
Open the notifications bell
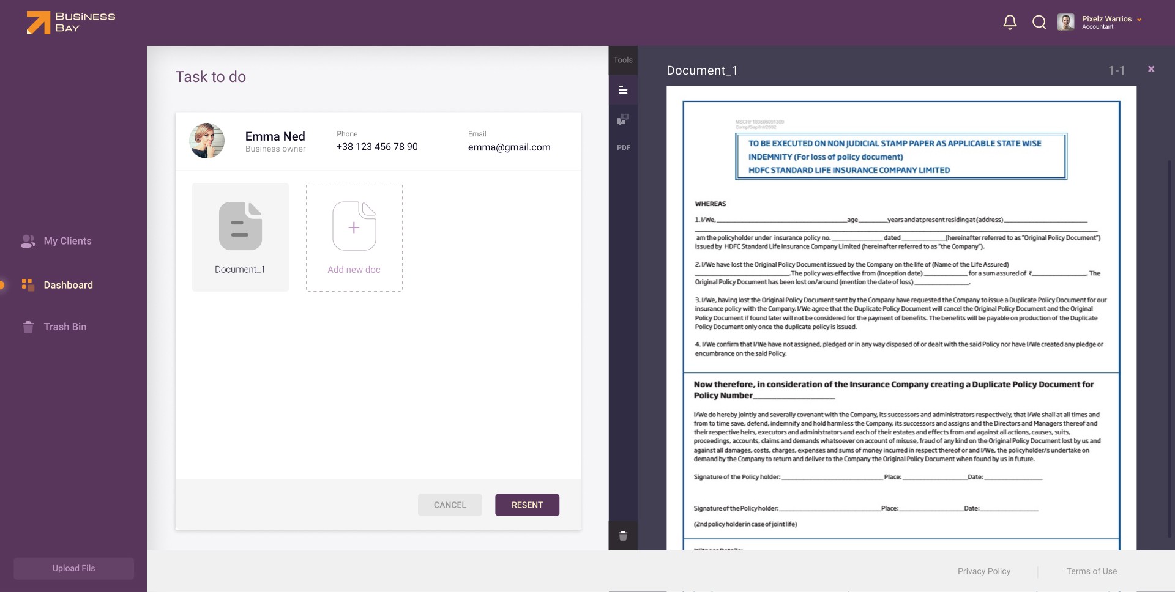click(x=1010, y=23)
